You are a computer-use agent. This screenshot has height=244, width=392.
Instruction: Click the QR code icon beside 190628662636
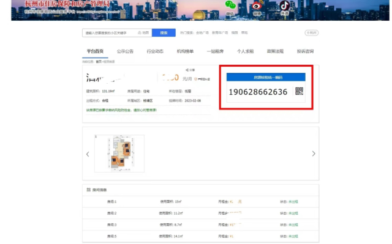[299, 91]
